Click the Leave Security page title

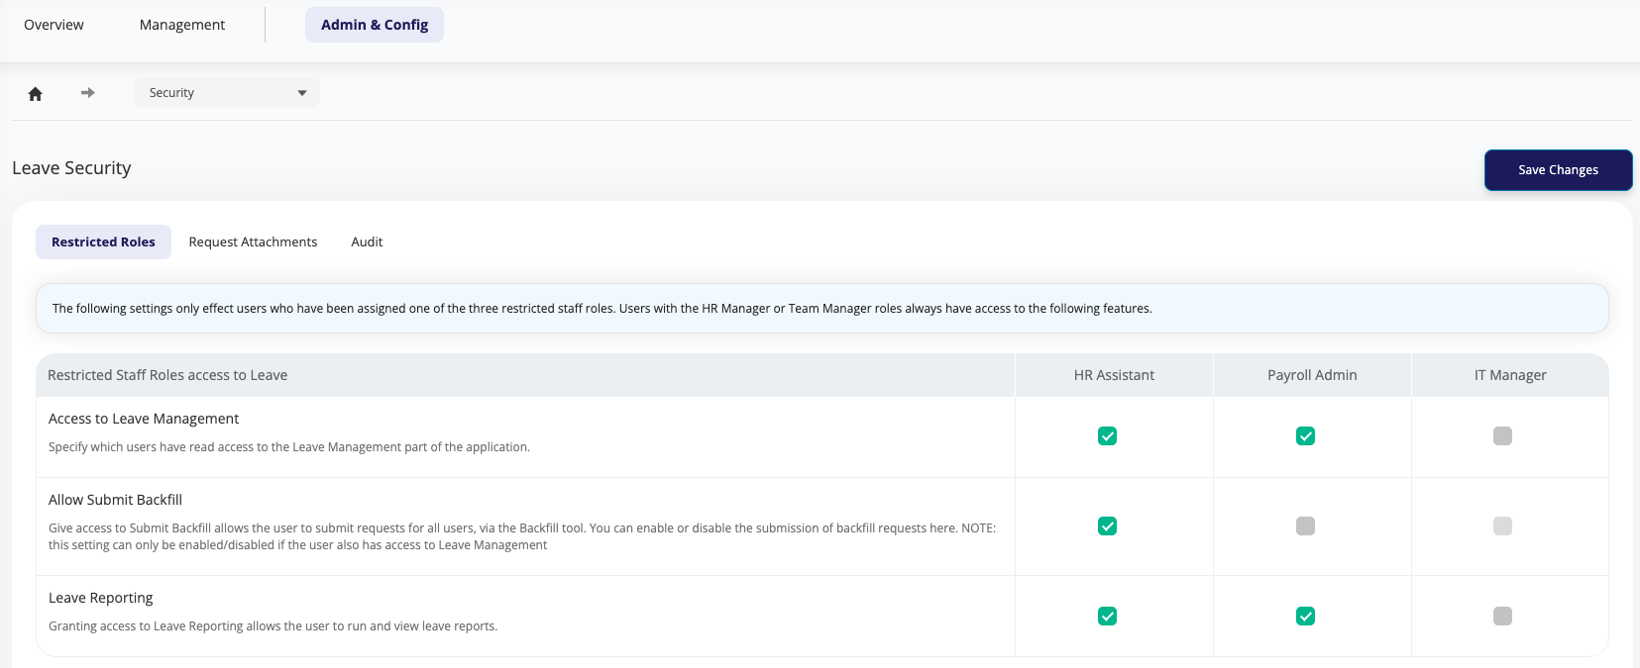point(71,168)
